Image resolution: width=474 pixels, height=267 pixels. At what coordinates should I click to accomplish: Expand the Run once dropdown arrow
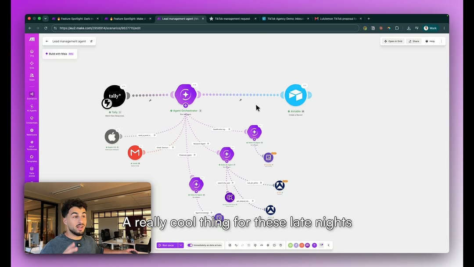[x=181, y=245]
